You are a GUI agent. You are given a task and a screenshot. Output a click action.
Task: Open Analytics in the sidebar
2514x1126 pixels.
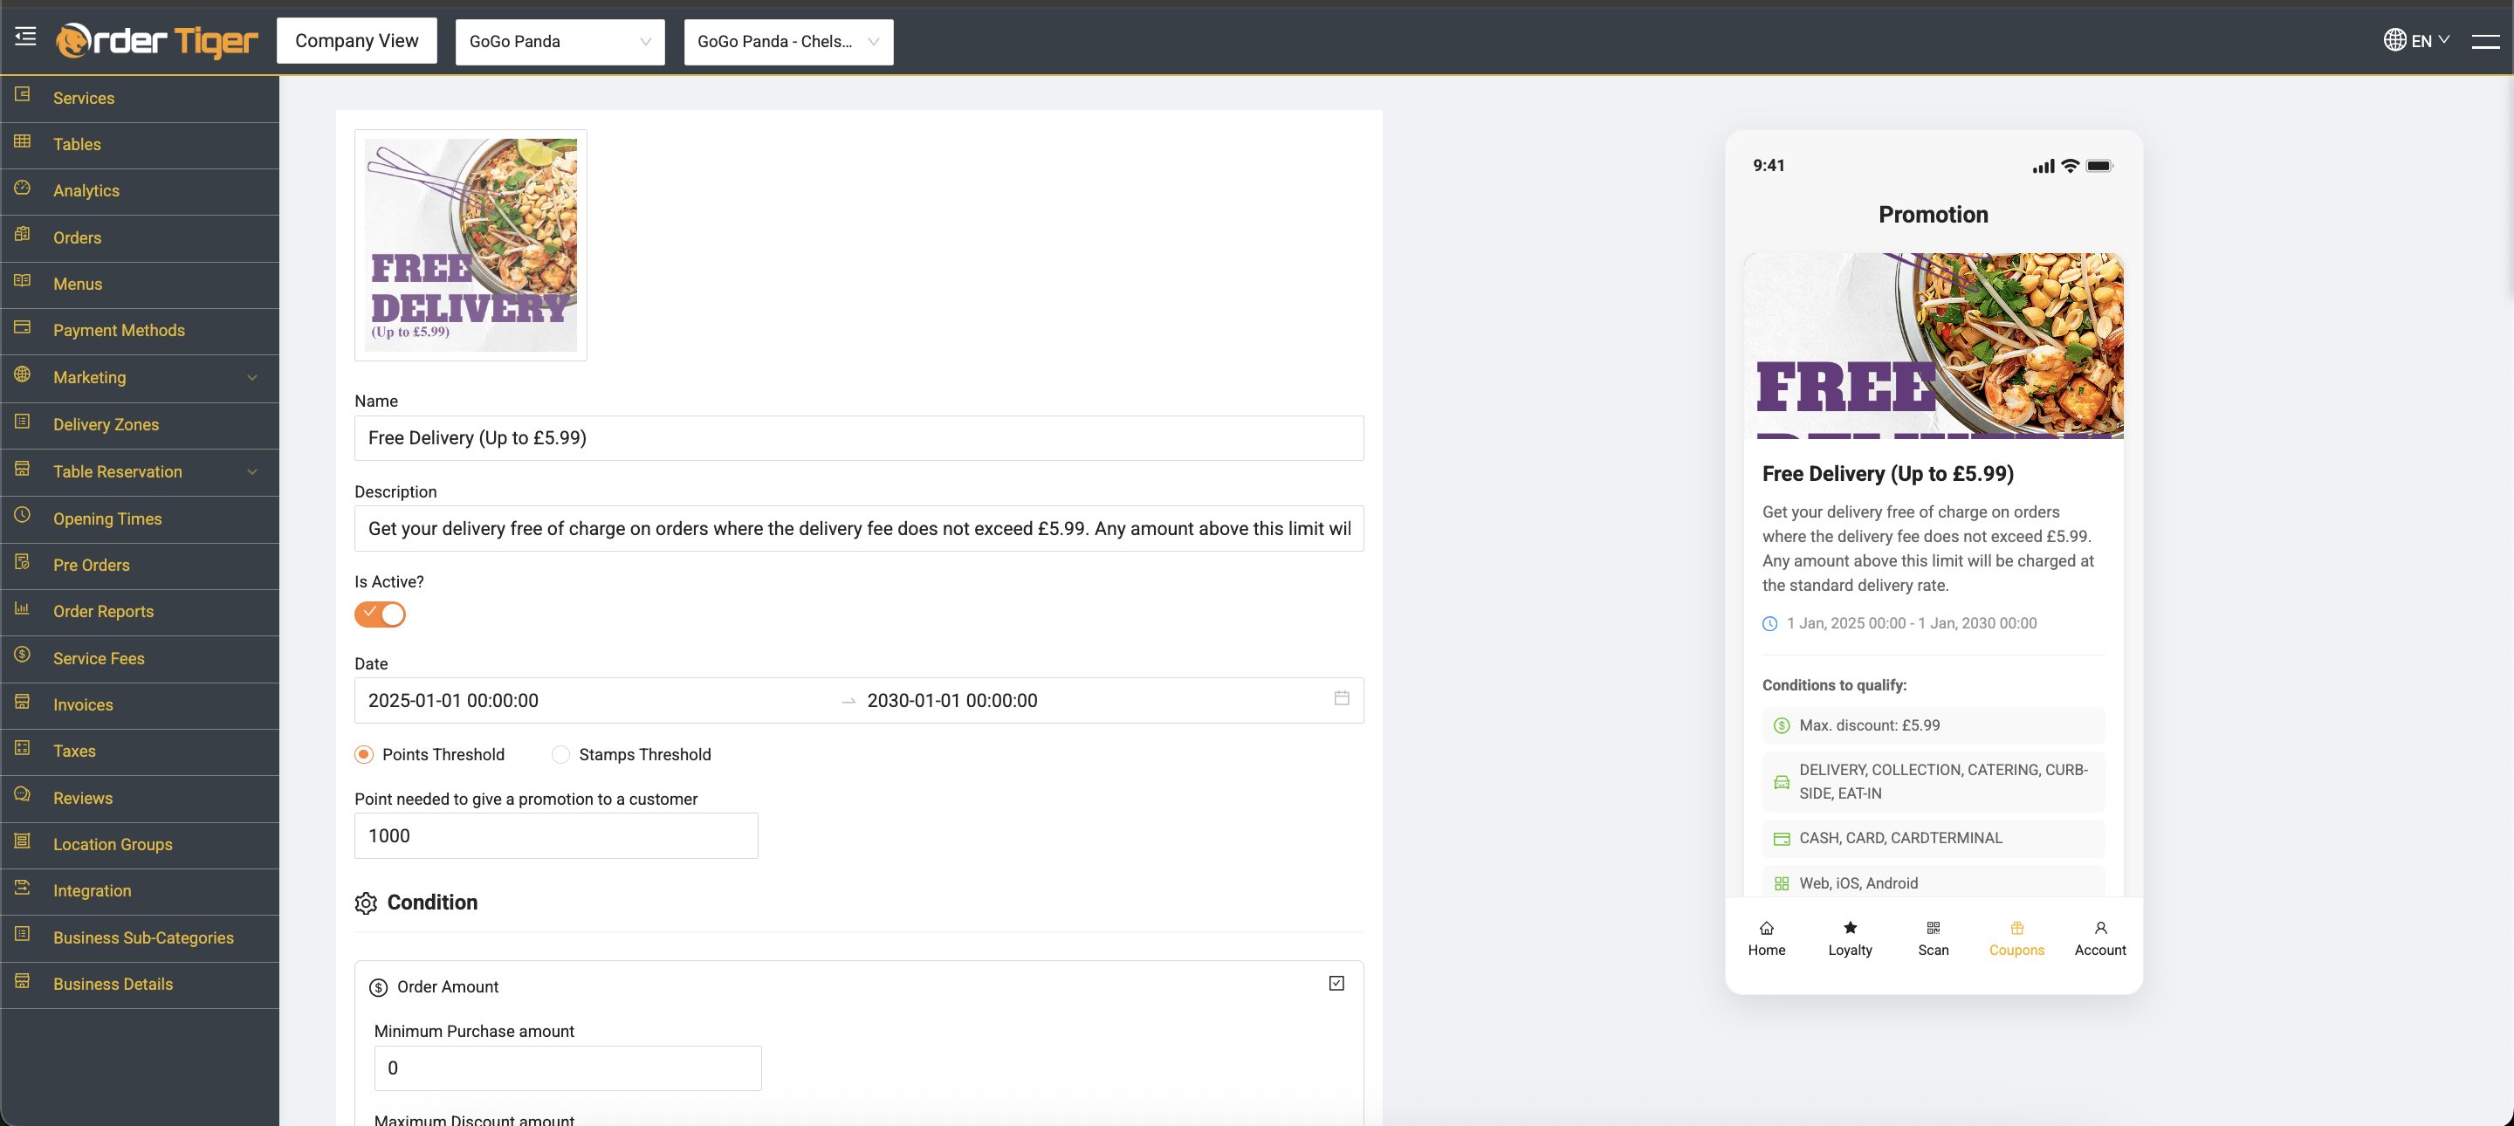[86, 191]
